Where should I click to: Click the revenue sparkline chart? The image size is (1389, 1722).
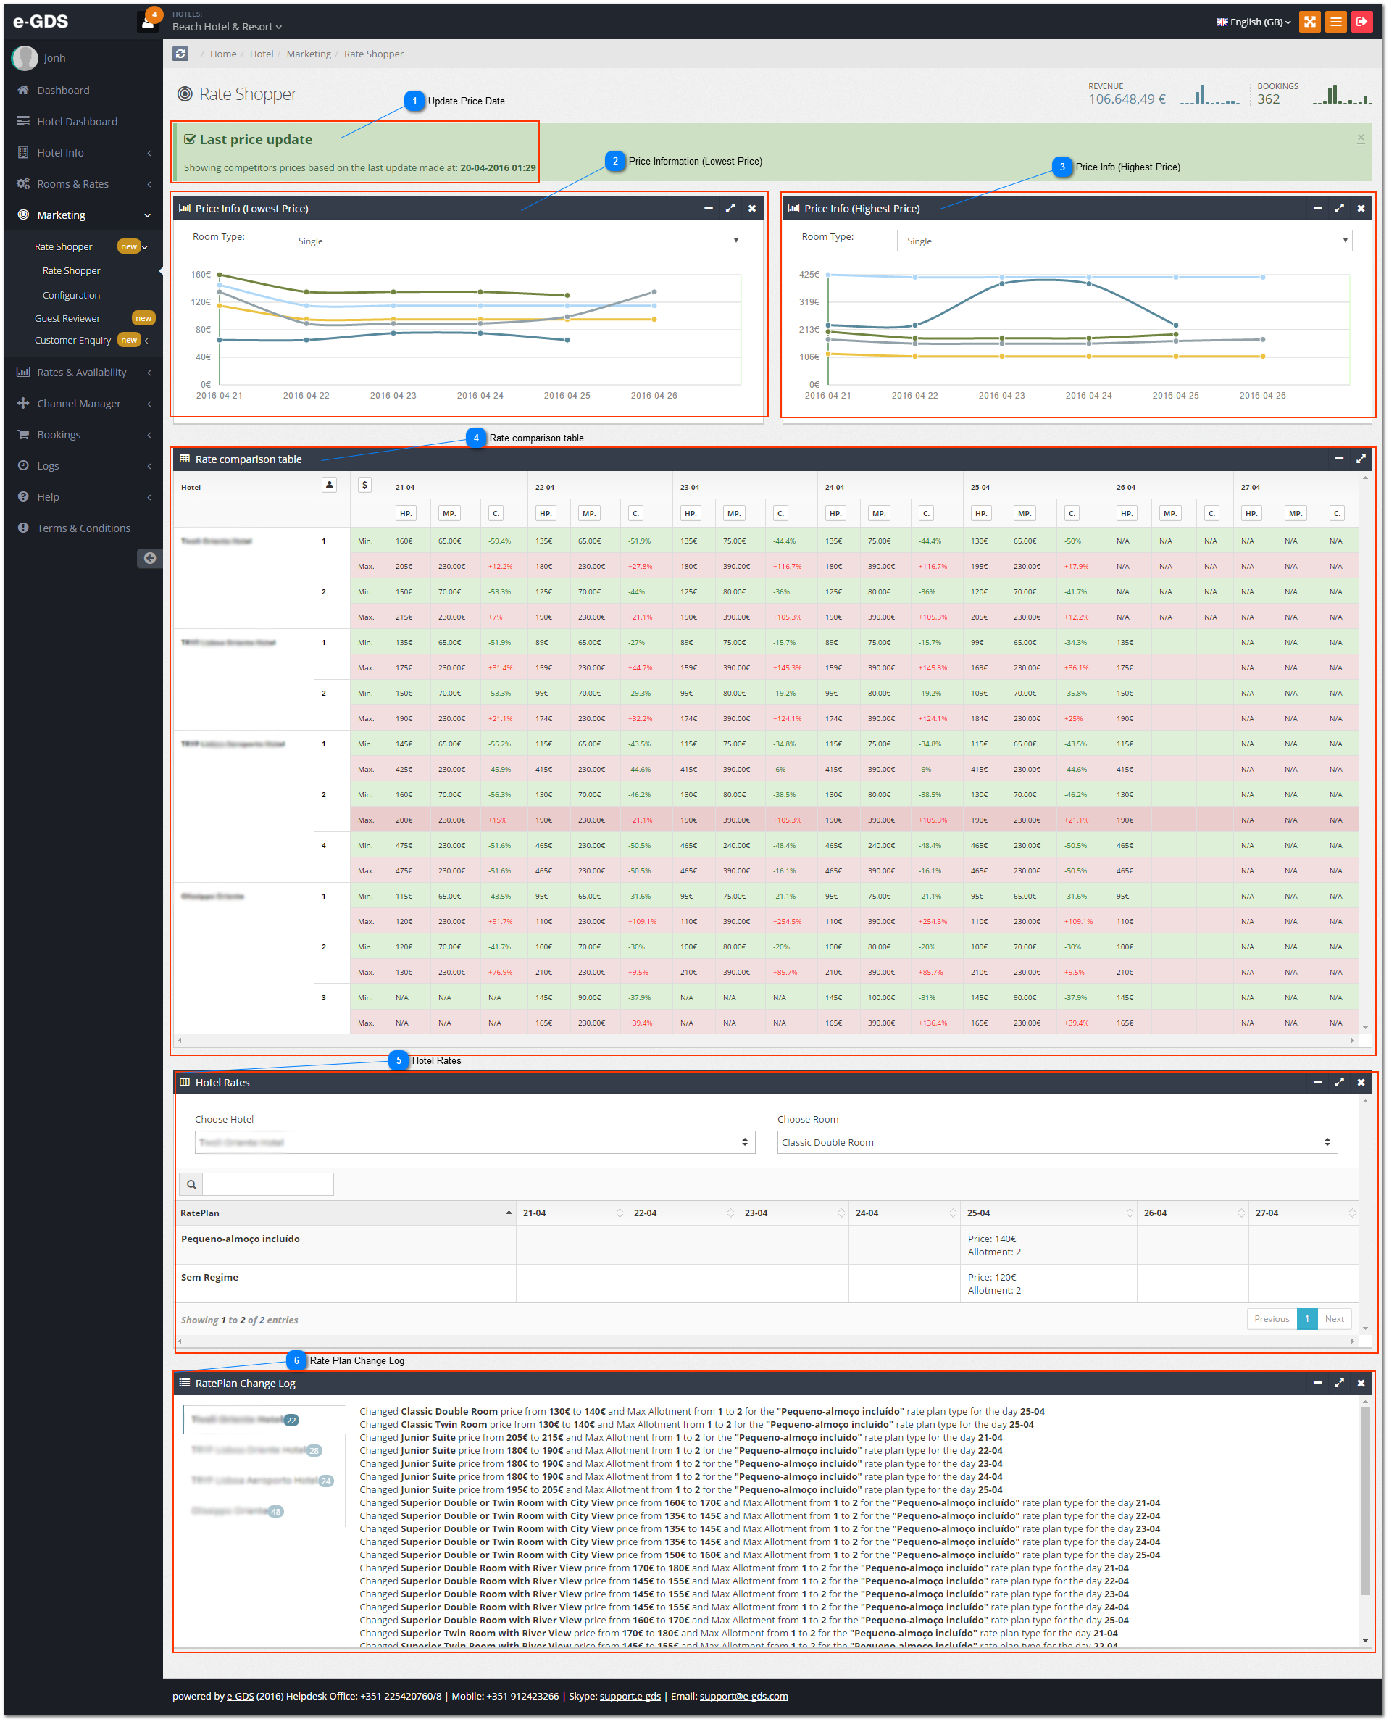point(1210,94)
